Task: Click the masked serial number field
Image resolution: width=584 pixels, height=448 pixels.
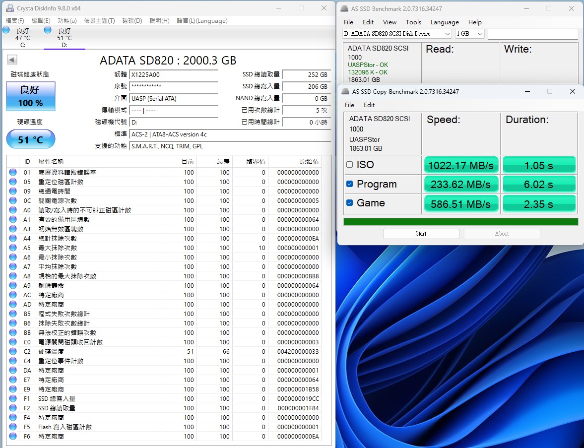Action: 174,86
